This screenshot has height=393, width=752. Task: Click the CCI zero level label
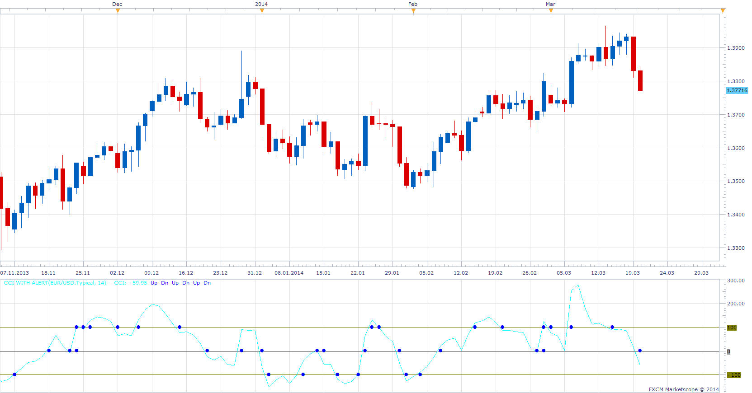(728, 351)
